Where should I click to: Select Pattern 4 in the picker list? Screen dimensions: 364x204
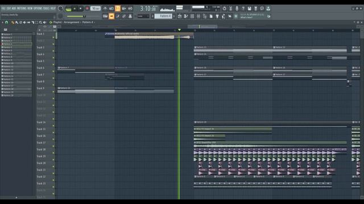point(16,44)
